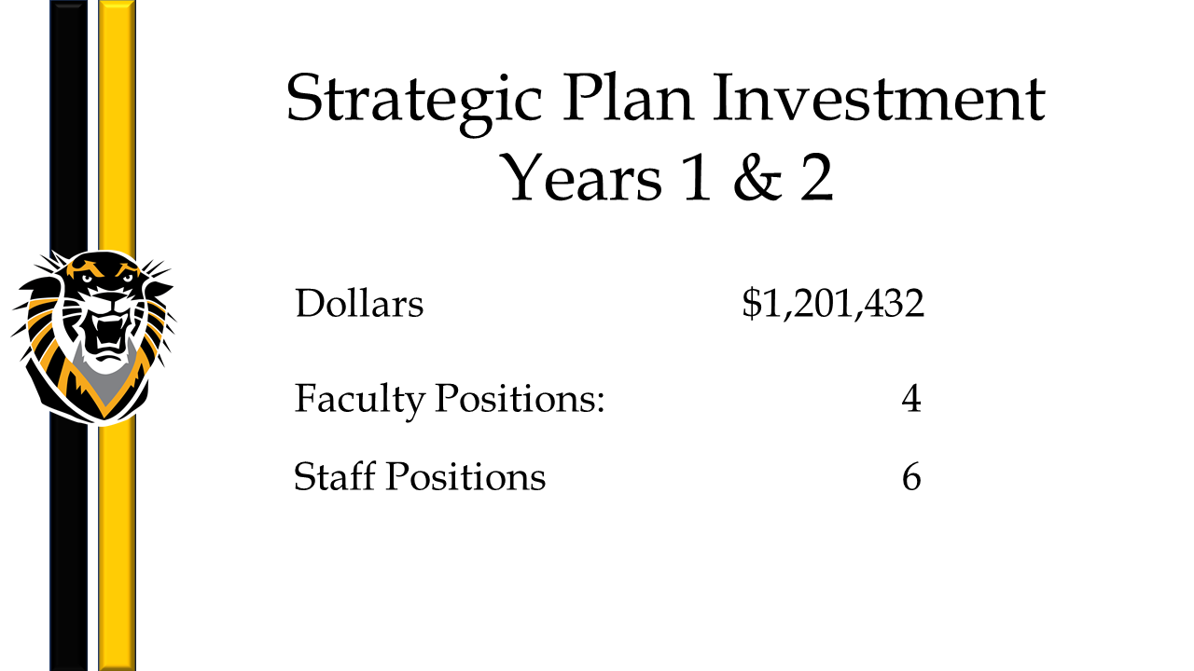Select the Dollars label
Viewport: 1194px width, 671px height.
point(359,304)
